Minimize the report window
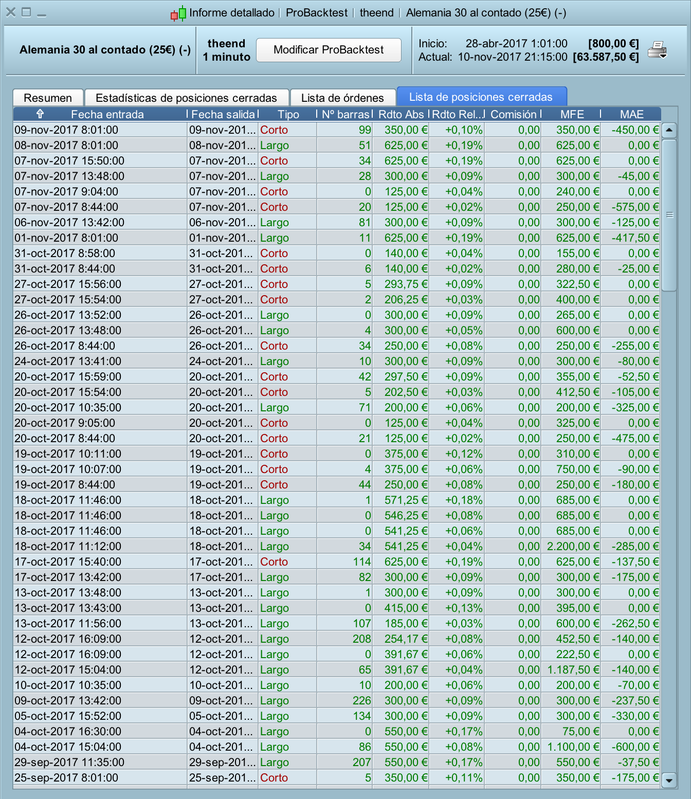Image resolution: width=691 pixels, height=799 pixels. tap(42, 15)
